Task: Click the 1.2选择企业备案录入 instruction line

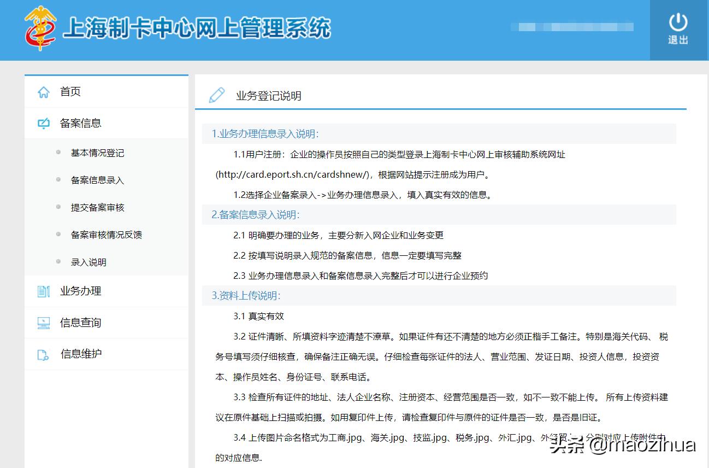Action: tap(363, 195)
